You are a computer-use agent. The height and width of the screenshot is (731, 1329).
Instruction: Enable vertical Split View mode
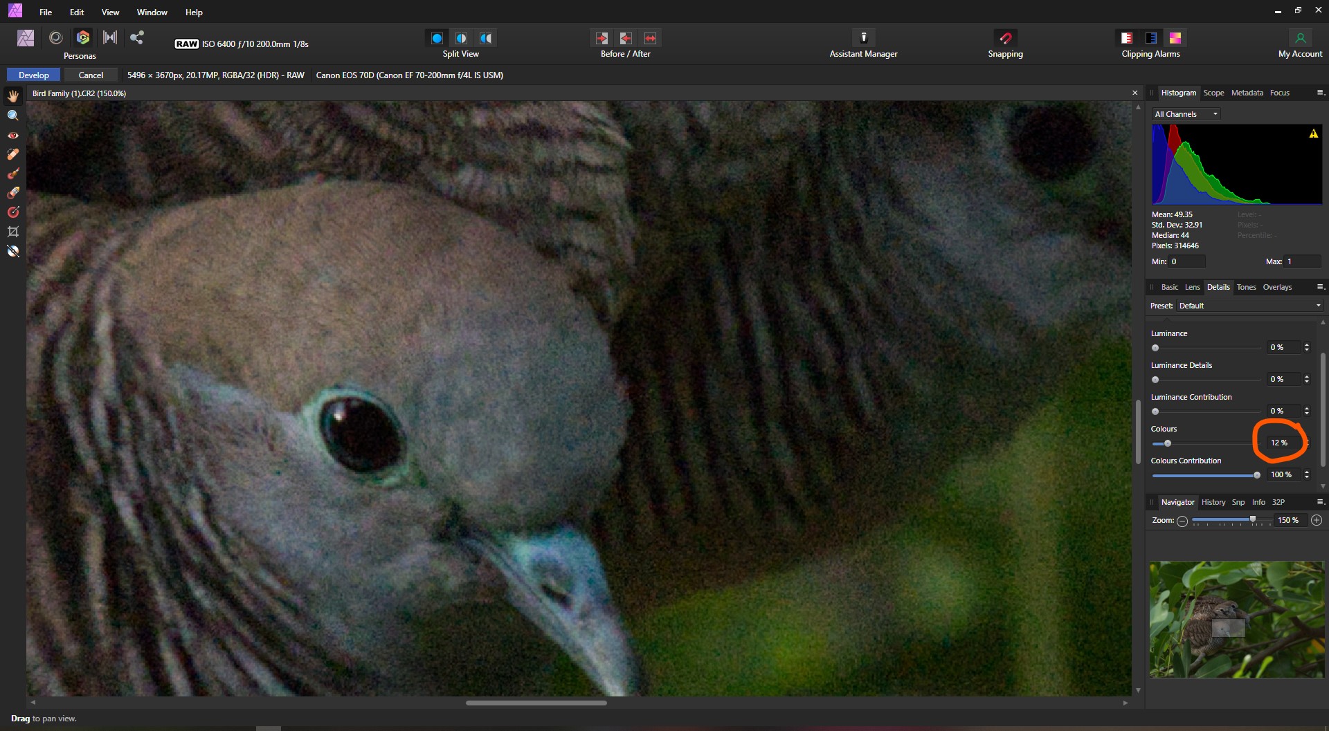[x=461, y=38]
